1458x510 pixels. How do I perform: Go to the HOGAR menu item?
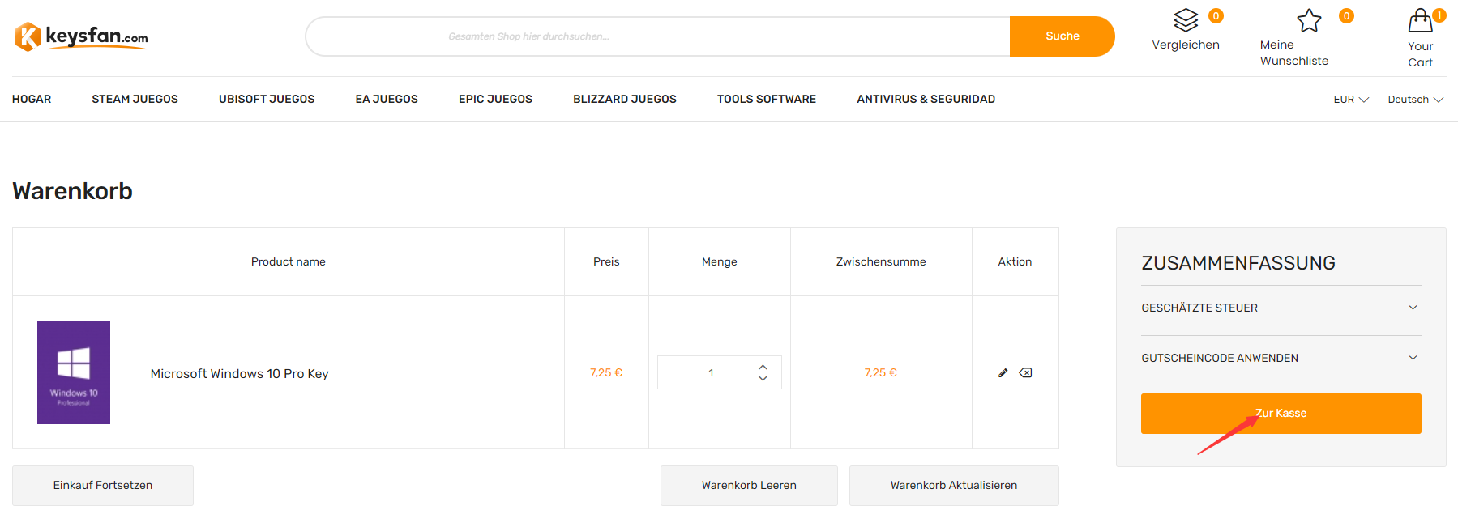tap(32, 99)
